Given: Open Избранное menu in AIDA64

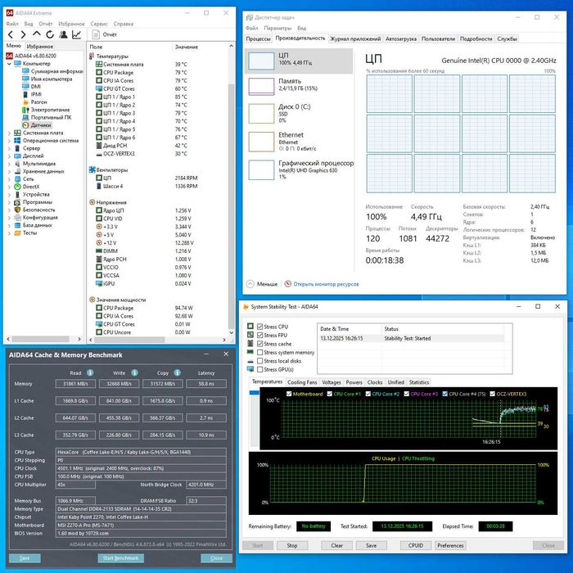Looking at the screenshot, I should click(71, 24).
